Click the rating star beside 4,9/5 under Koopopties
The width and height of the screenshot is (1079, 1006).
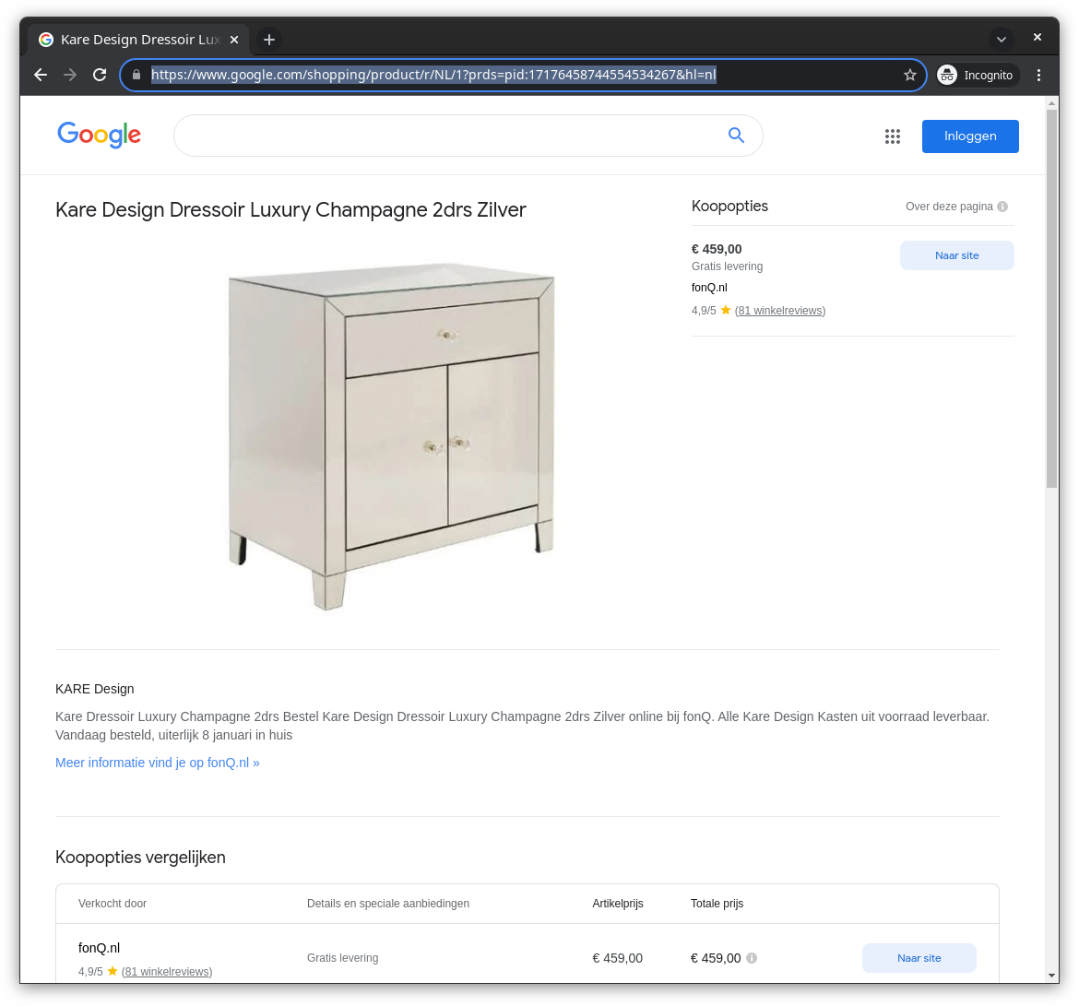(725, 310)
